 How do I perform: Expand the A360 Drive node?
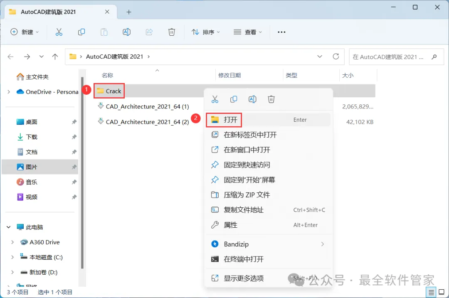click(x=12, y=242)
